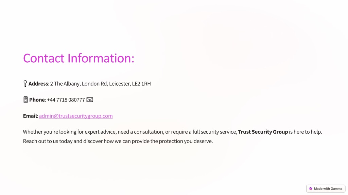The image size is (348, 195).
Task: Click the address text 2 The Albany
Action: pyautogui.click(x=65, y=84)
